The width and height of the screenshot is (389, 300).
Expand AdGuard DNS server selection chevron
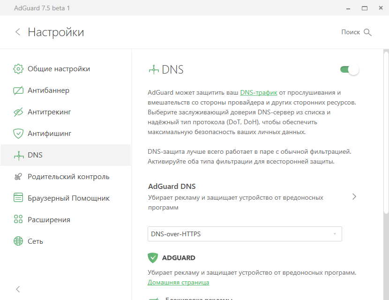[x=354, y=197]
